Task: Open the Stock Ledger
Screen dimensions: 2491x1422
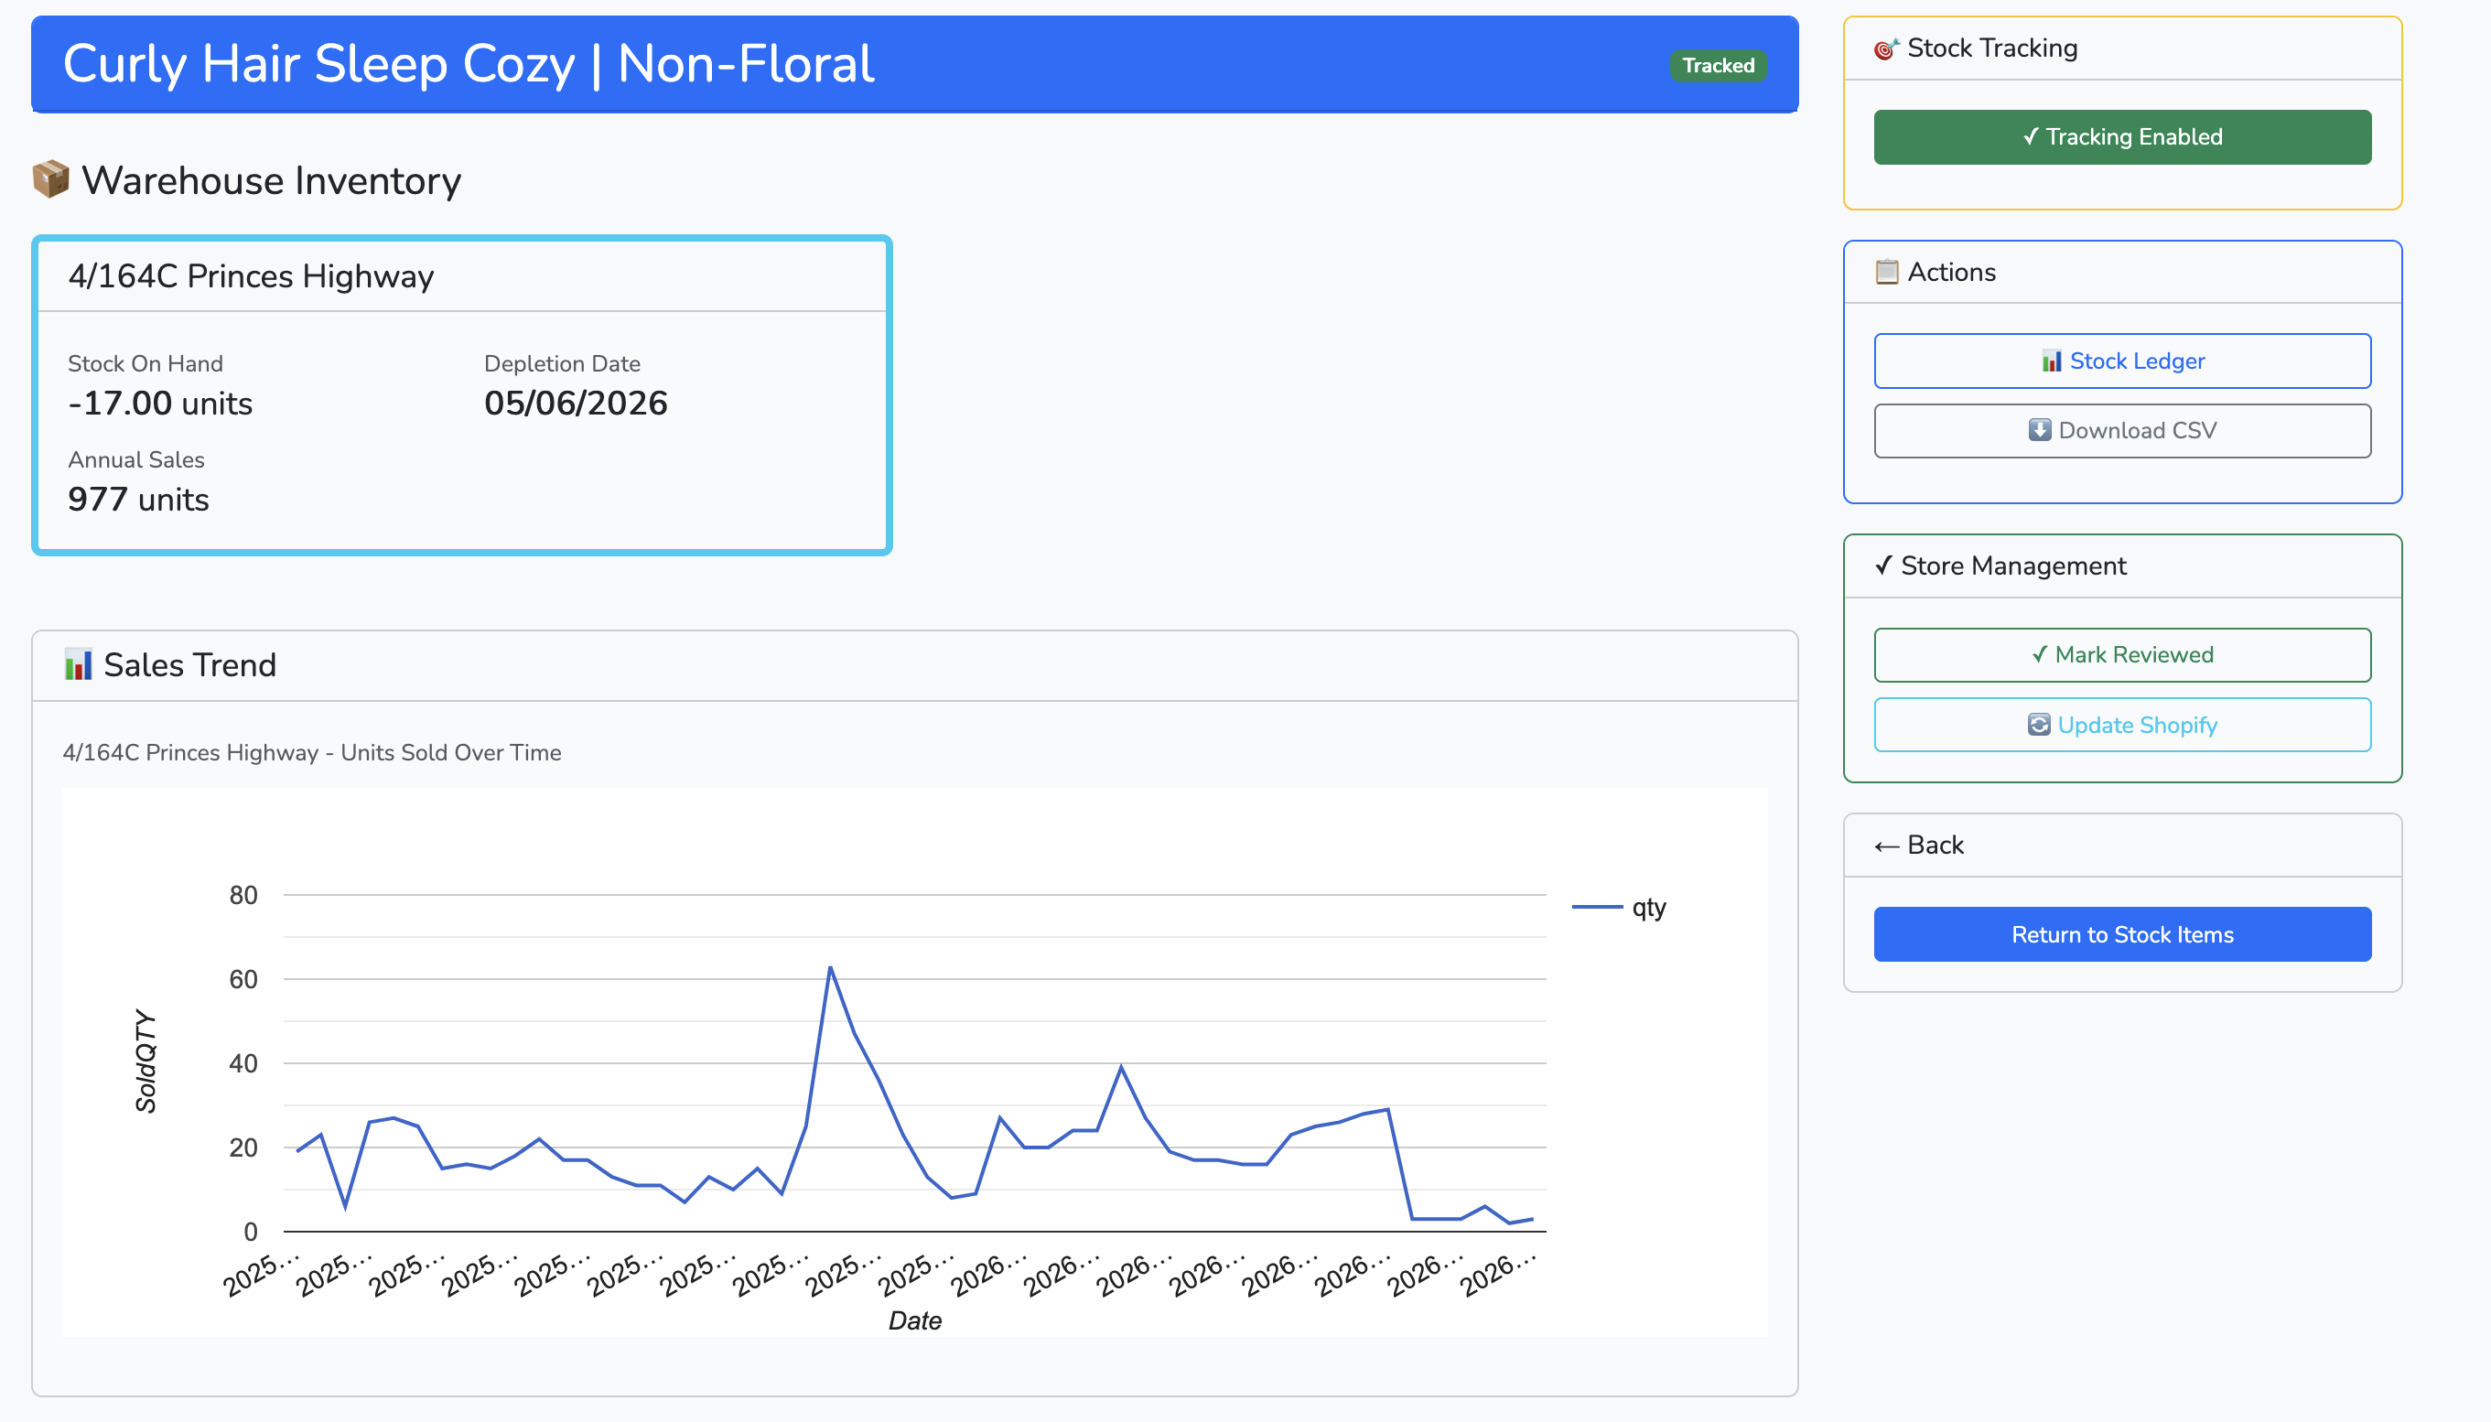Action: tap(2122, 361)
